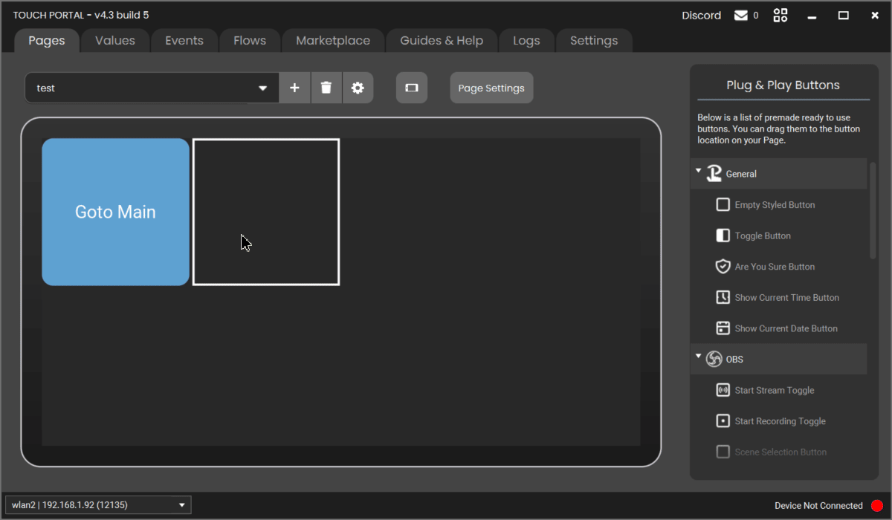Delete current page with trash icon
Image resolution: width=892 pixels, height=520 pixels.
point(326,88)
